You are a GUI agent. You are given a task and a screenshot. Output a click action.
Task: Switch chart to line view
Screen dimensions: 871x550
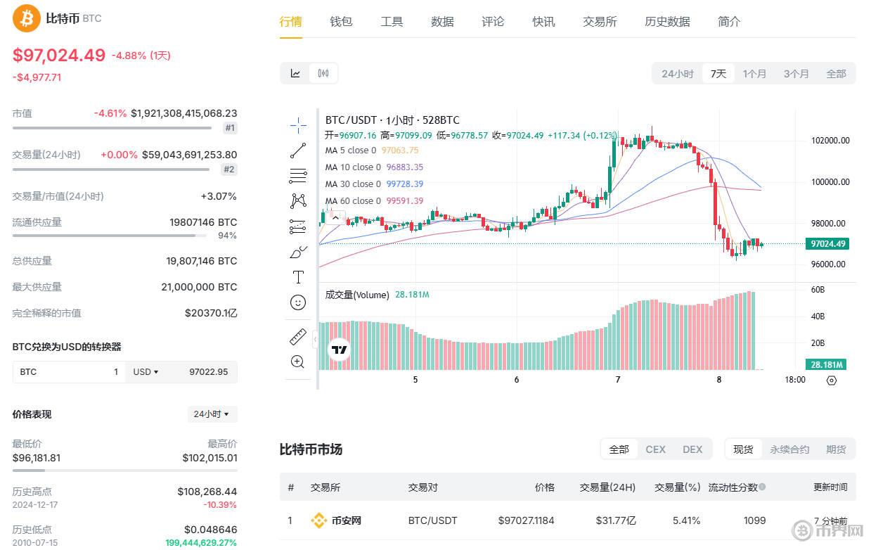click(x=296, y=73)
